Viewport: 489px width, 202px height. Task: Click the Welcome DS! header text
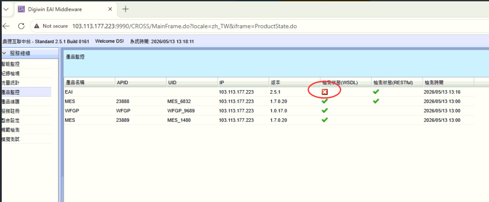(x=109, y=41)
